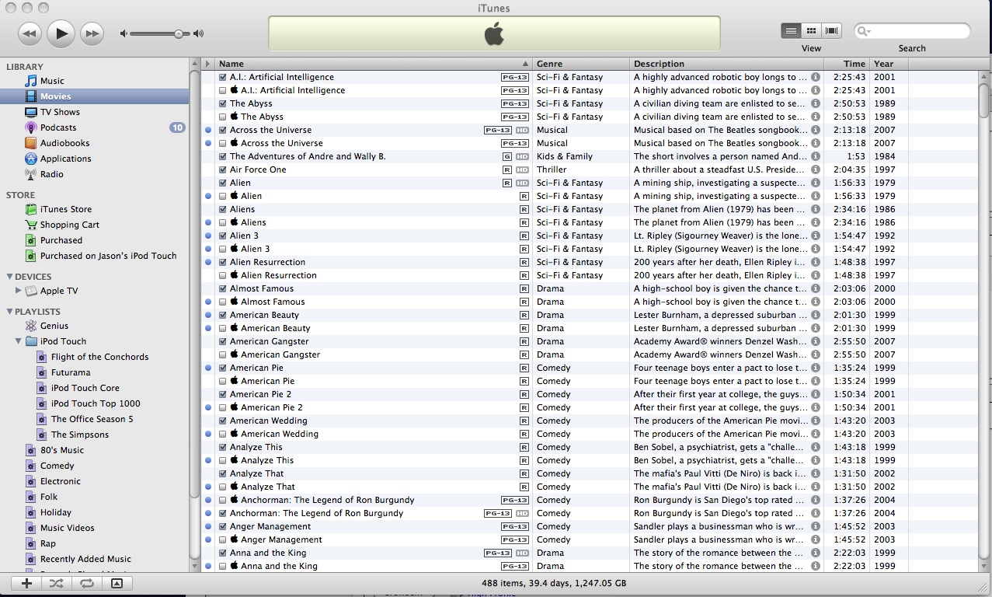Screen dimensions: 992x597
Task: Click the maximum volume speaker icon
Action: coord(198,33)
